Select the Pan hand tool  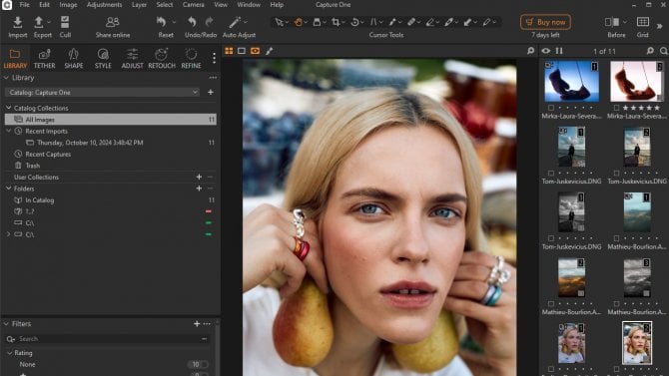pos(298,22)
